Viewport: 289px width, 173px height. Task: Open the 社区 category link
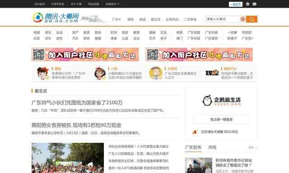click(37, 38)
